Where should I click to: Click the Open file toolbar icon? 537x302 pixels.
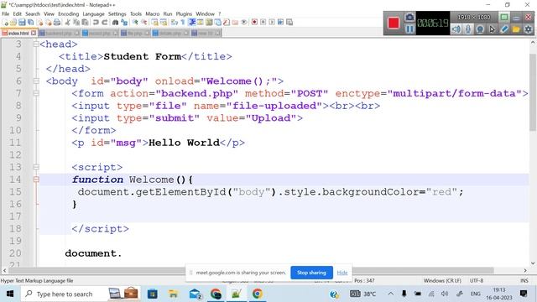(x=13, y=23)
